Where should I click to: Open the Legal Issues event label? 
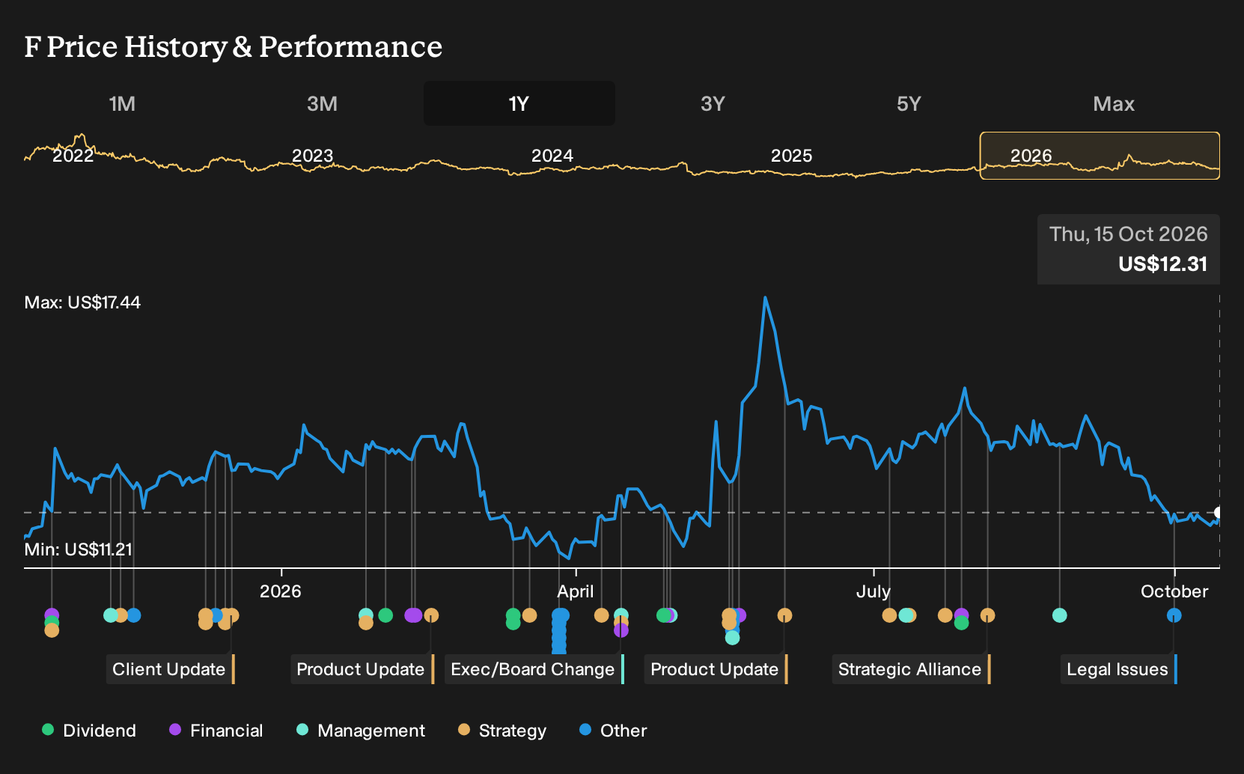(1119, 669)
